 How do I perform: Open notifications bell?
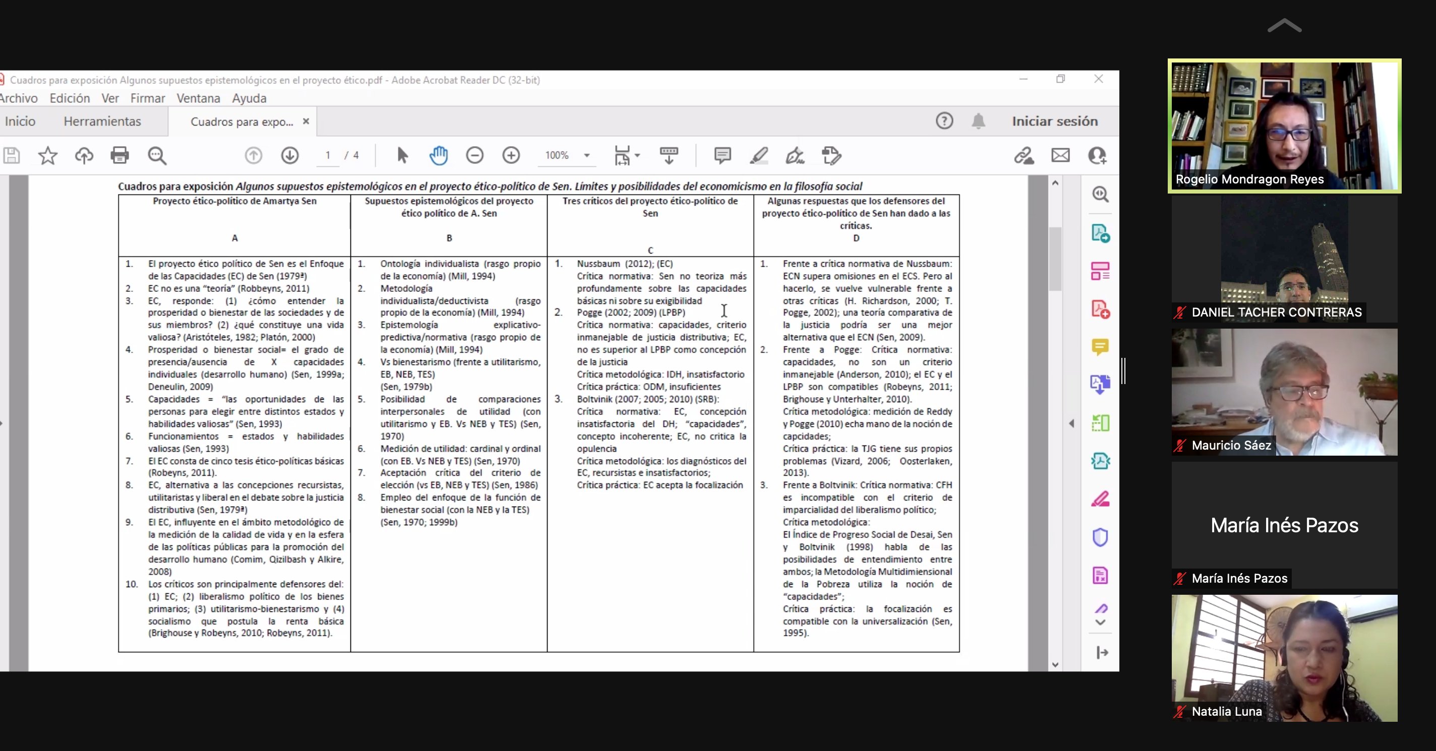pos(978,121)
